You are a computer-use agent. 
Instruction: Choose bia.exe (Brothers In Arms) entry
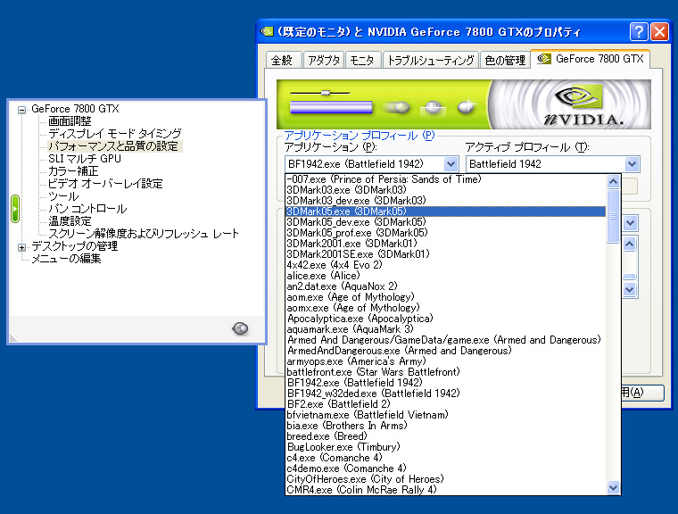coord(446,426)
